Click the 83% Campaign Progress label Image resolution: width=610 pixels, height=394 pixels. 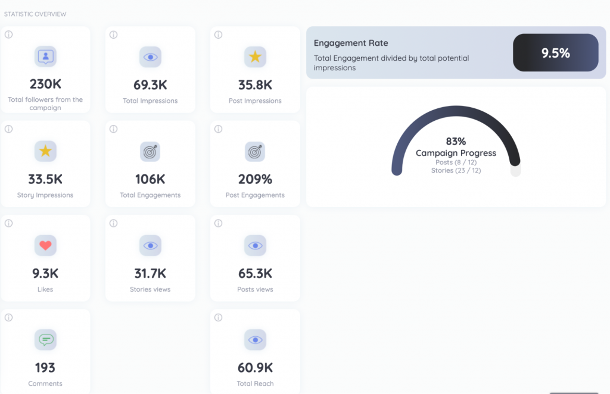tap(456, 142)
